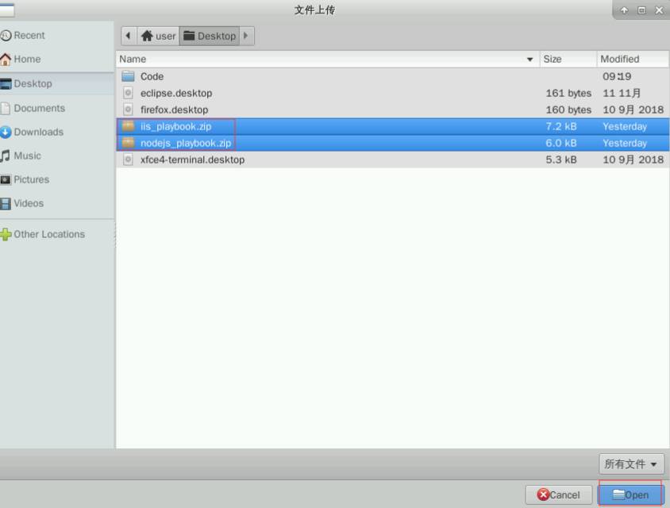Click the forward path arrow
Viewport: 670px width, 508px height.
coord(246,36)
